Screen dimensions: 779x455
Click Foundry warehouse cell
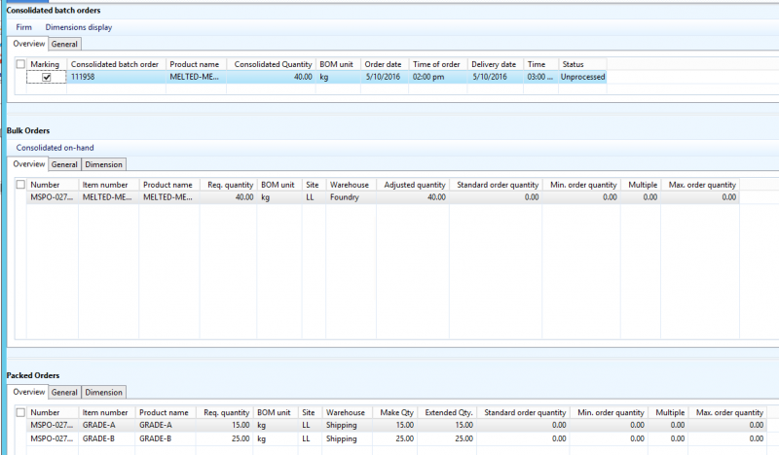351,197
